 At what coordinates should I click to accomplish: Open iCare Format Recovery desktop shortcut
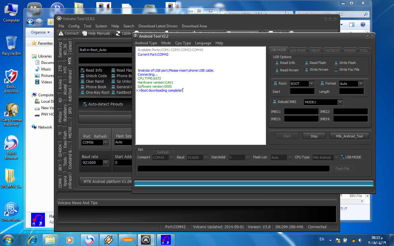point(11,114)
